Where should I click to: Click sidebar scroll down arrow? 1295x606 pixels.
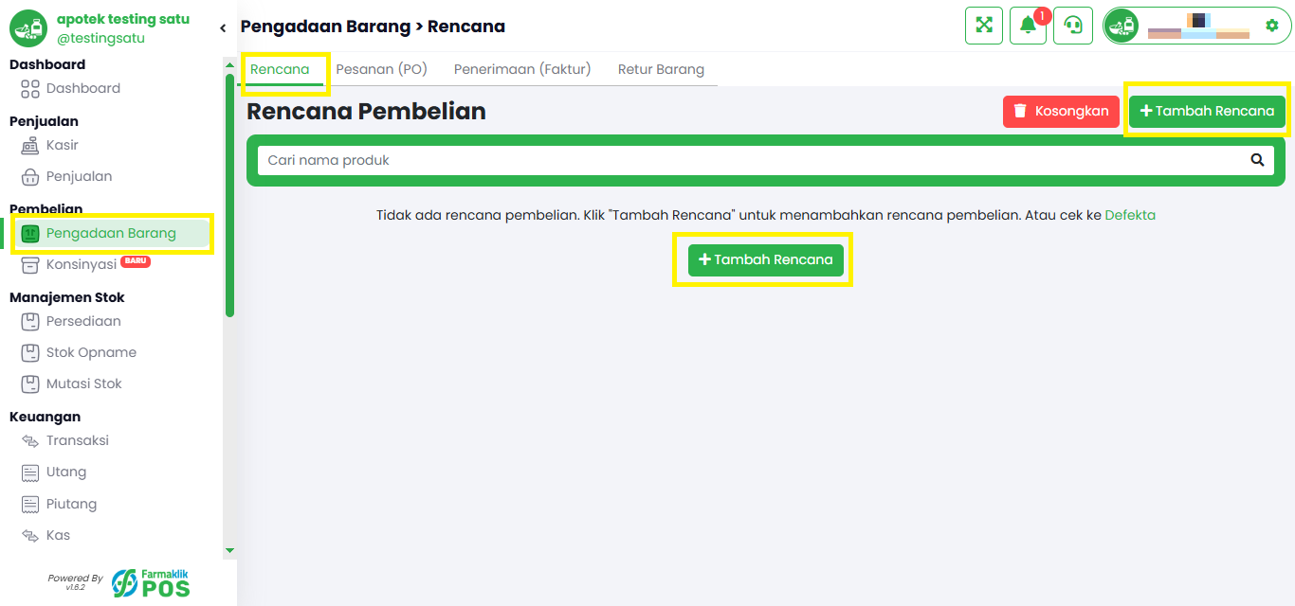229,550
